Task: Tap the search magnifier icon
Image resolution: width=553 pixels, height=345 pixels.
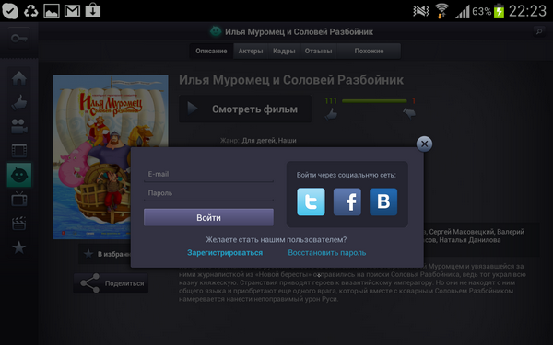Action: pyautogui.click(x=539, y=31)
